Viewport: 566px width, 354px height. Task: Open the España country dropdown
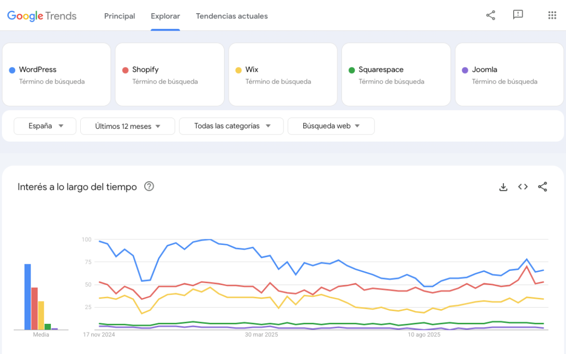(45, 126)
